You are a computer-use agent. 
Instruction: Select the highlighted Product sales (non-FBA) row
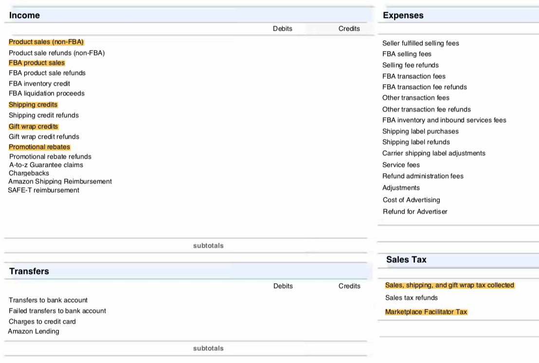(x=46, y=42)
